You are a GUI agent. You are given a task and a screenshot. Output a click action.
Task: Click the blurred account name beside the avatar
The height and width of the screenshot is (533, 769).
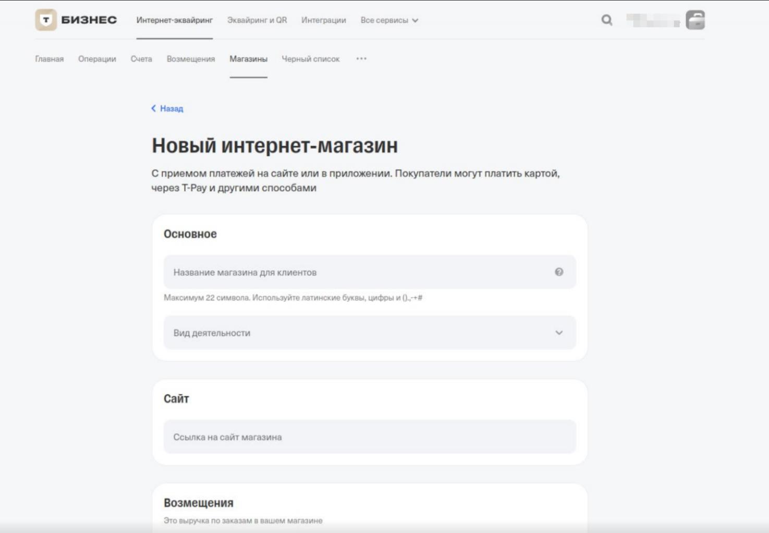tap(653, 21)
